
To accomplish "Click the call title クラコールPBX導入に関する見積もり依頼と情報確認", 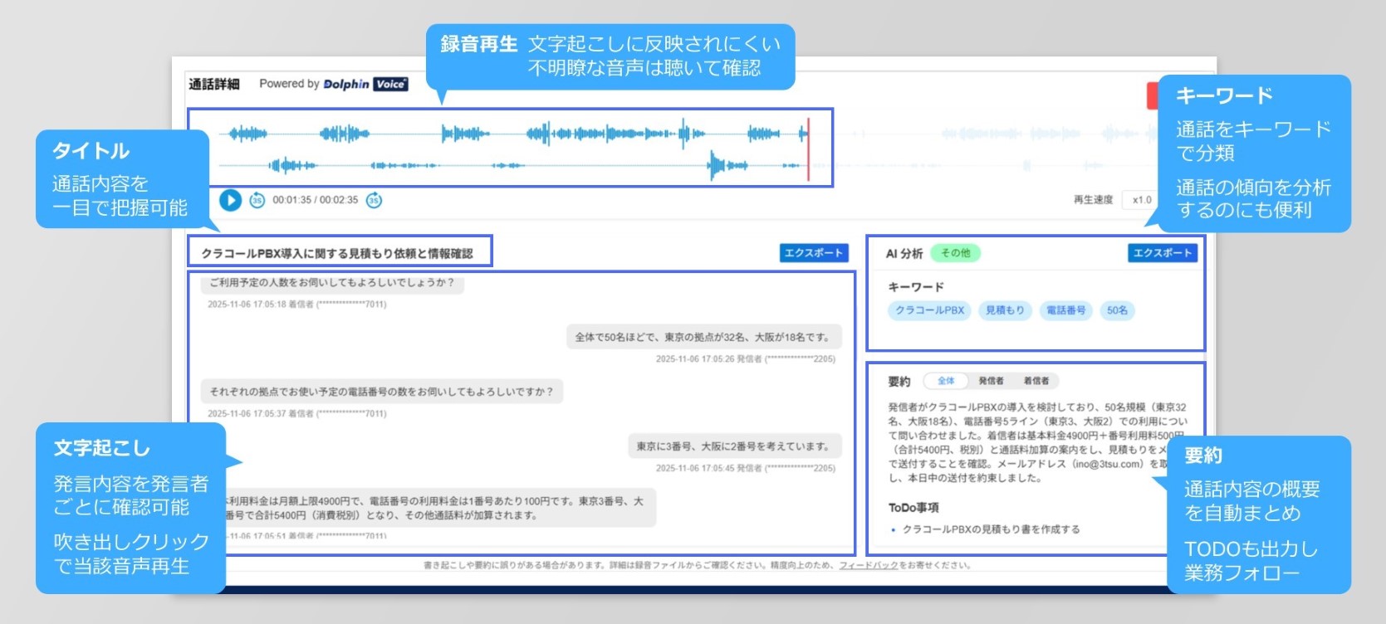I will pyautogui.click(x=337, y=253).
